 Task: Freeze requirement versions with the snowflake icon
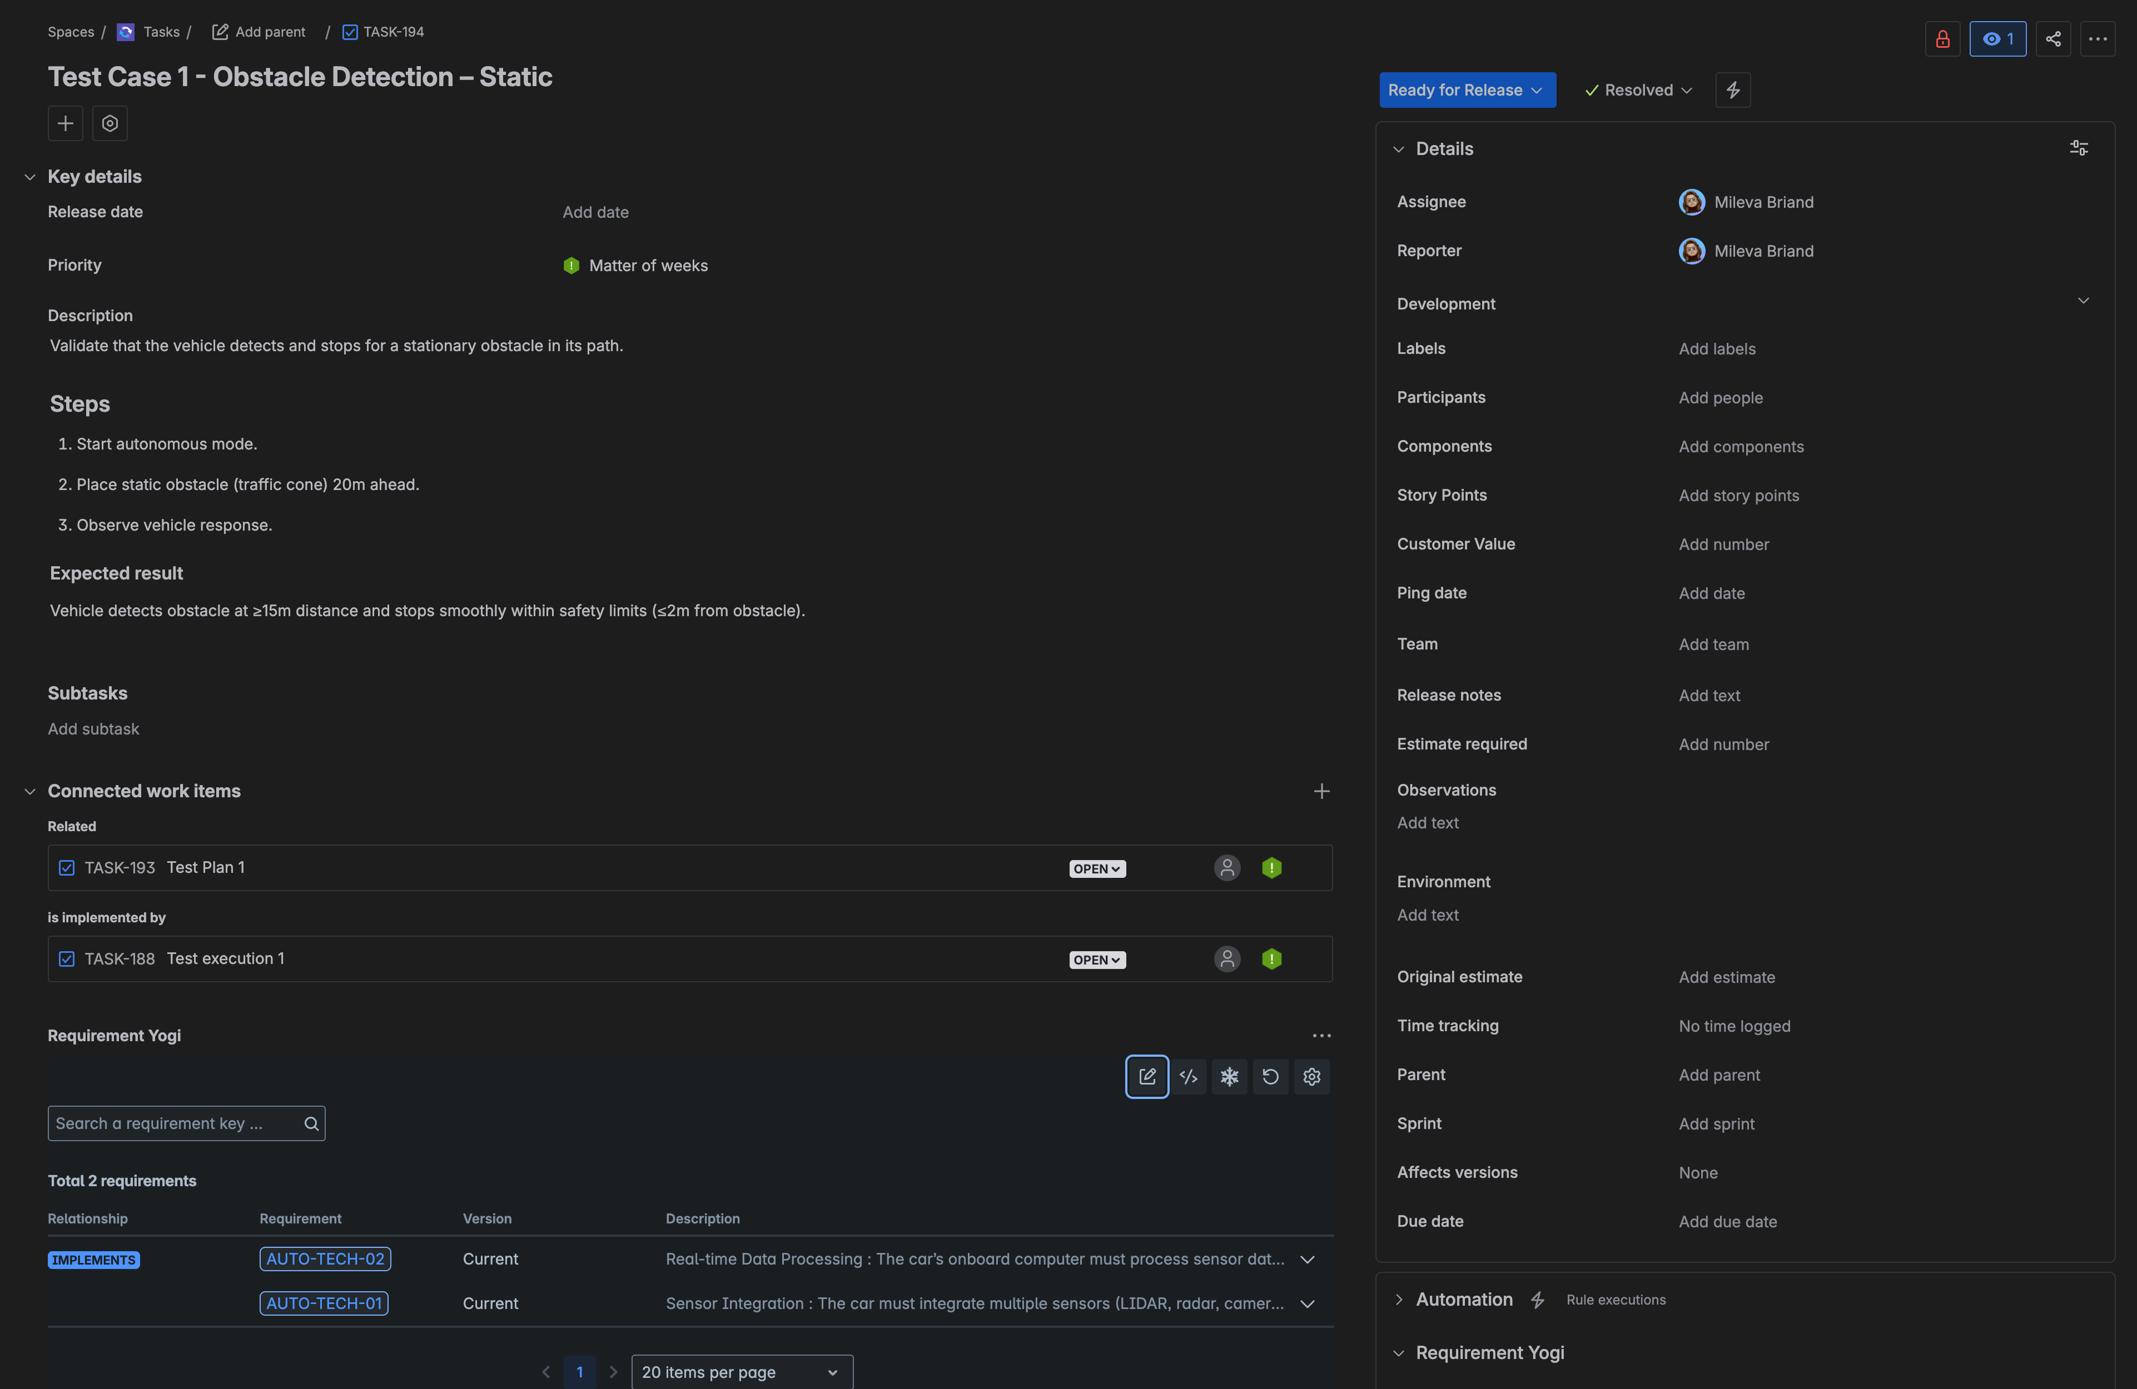(x=1229, y=1077)
